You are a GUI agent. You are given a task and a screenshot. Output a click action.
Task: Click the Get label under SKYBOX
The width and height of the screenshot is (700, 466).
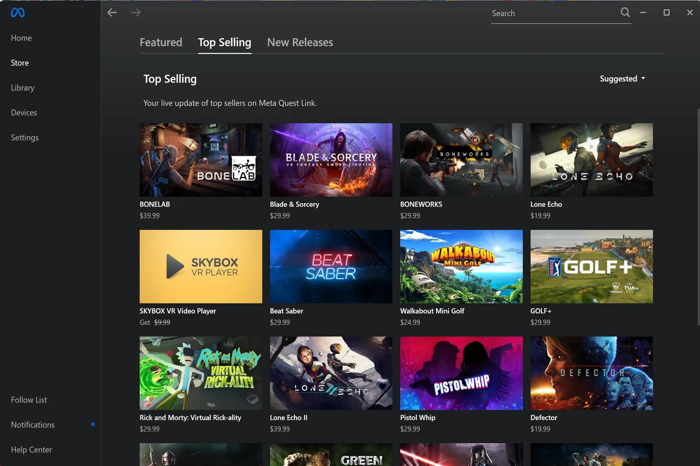point(145,322)
